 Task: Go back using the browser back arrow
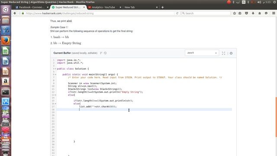pos(15,13)
